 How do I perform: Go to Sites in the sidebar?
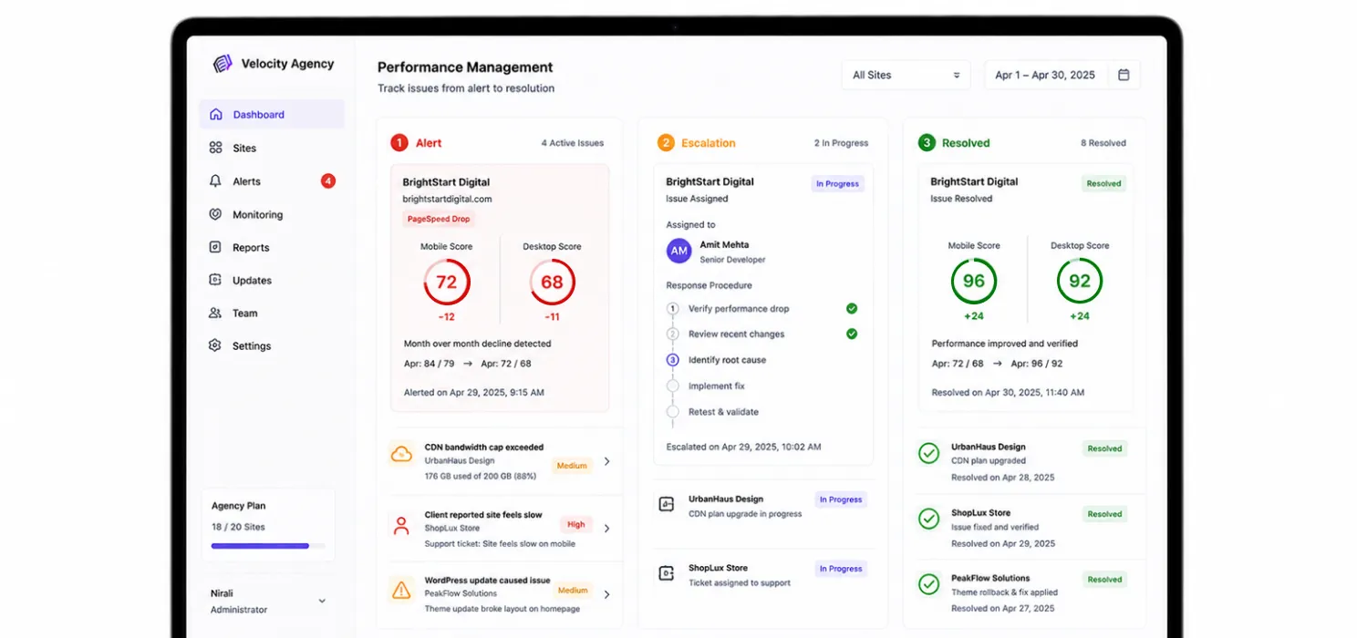pyautogui.click(x=272, y=148)
